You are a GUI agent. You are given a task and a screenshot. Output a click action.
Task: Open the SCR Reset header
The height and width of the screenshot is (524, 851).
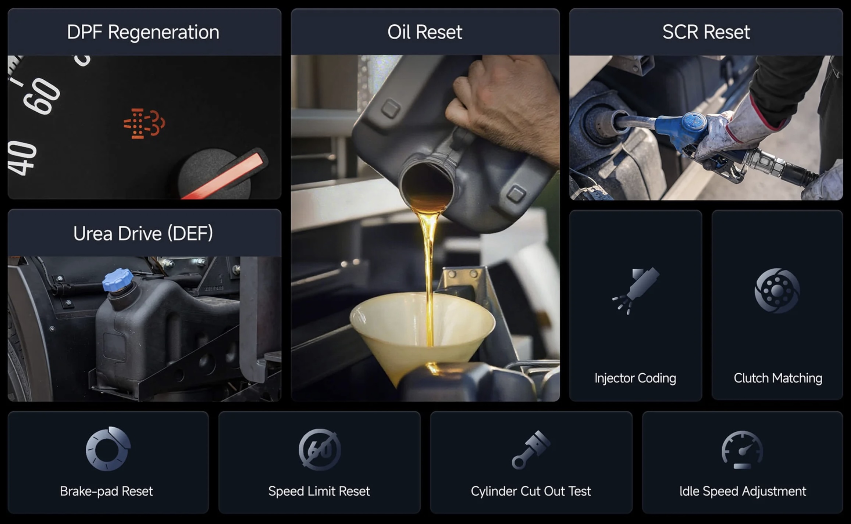pos(706,32)
